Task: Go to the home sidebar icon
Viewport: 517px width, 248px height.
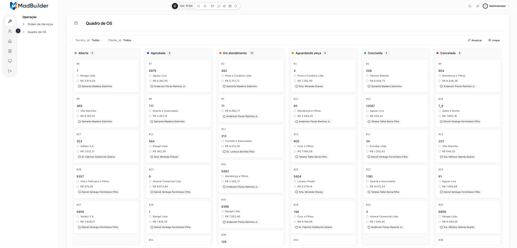Action: click(x=10, y=41)
